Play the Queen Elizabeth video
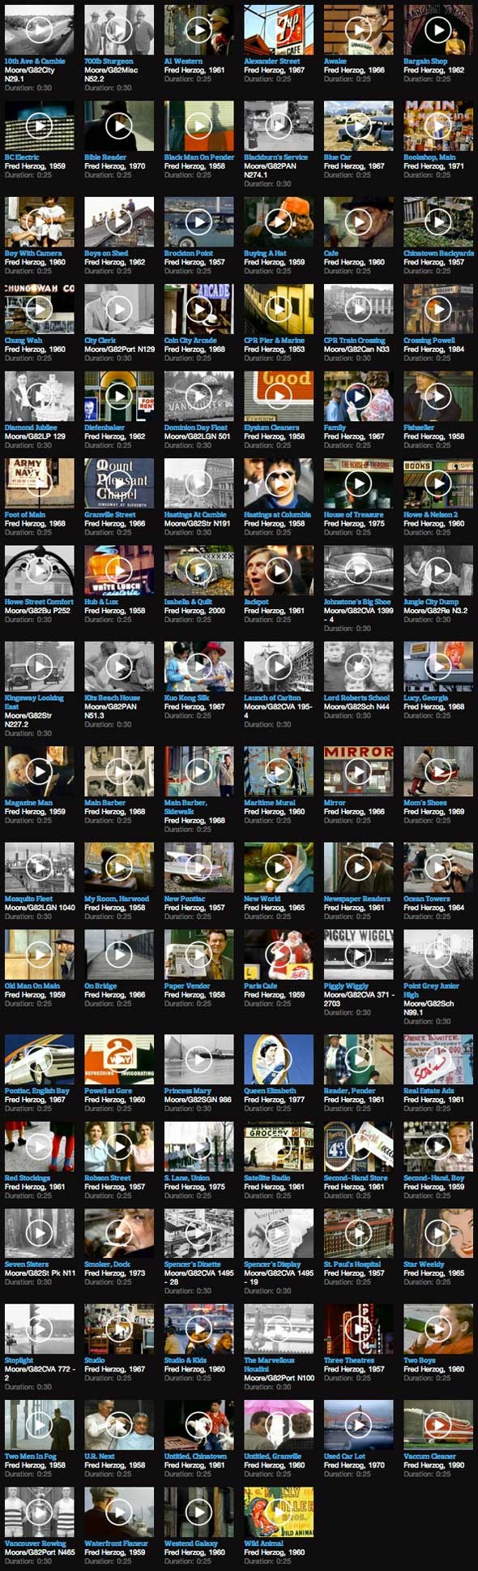This screenshot has width=478, height=1571. click(x=279, y=1059)
